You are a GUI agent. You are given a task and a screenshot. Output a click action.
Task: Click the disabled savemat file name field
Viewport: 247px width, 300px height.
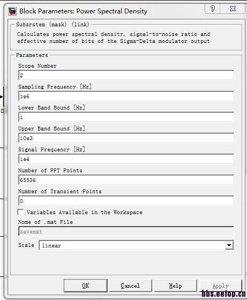[x=126, y=231]
